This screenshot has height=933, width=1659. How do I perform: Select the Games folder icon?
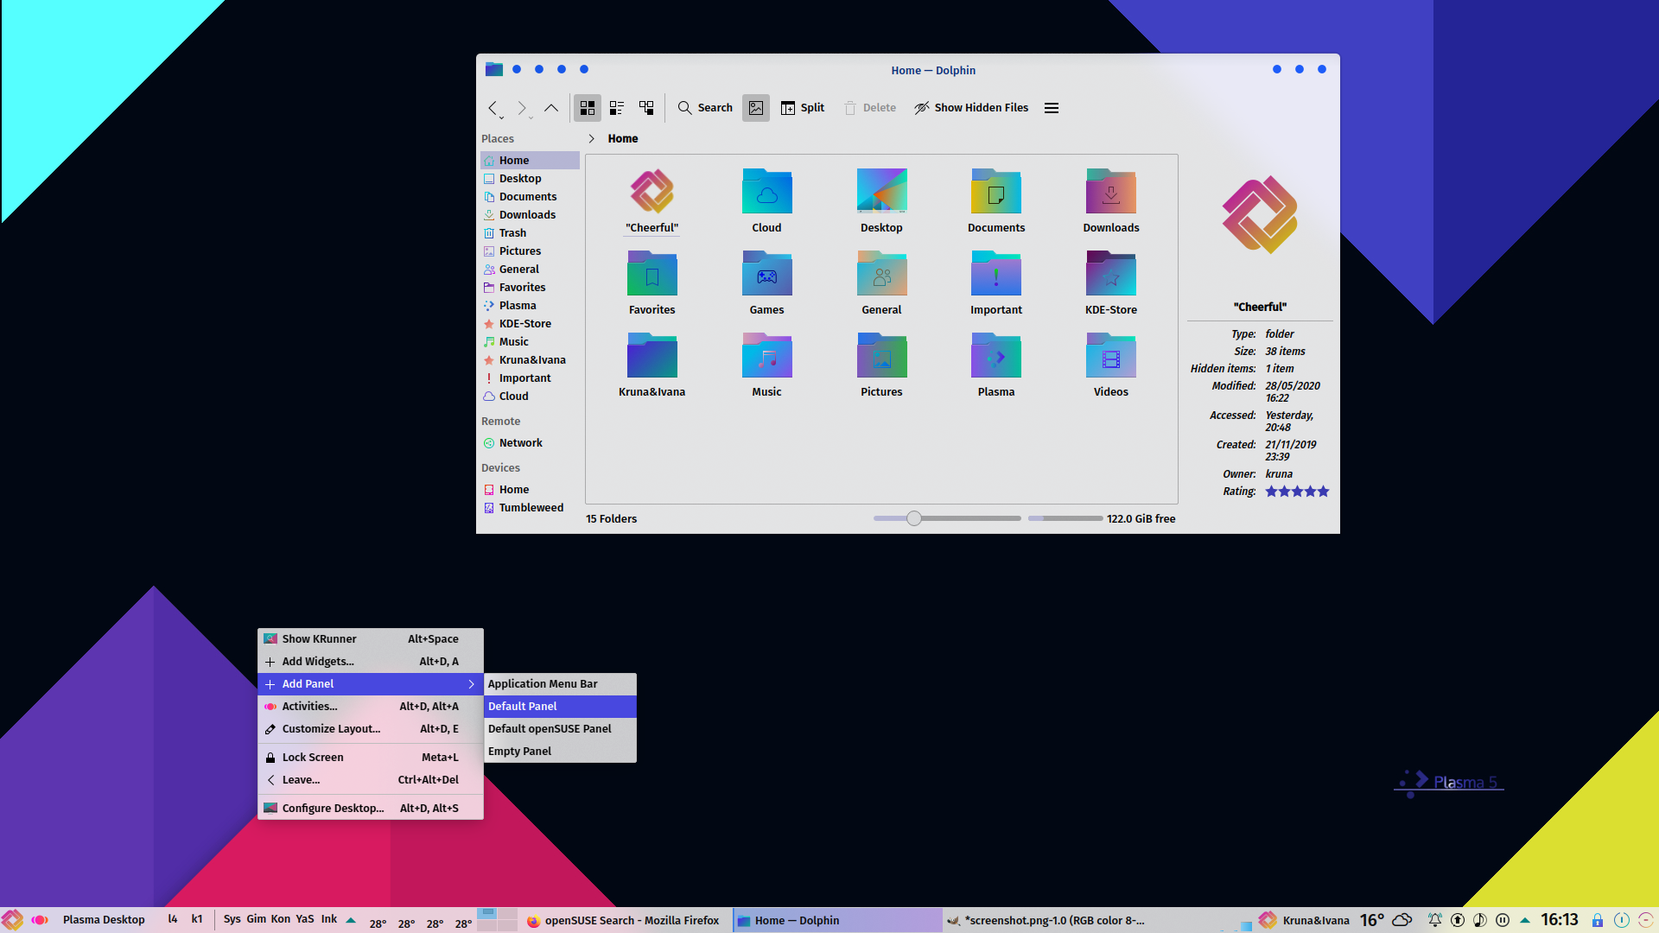pyautogui.click(x=766, y=275)
